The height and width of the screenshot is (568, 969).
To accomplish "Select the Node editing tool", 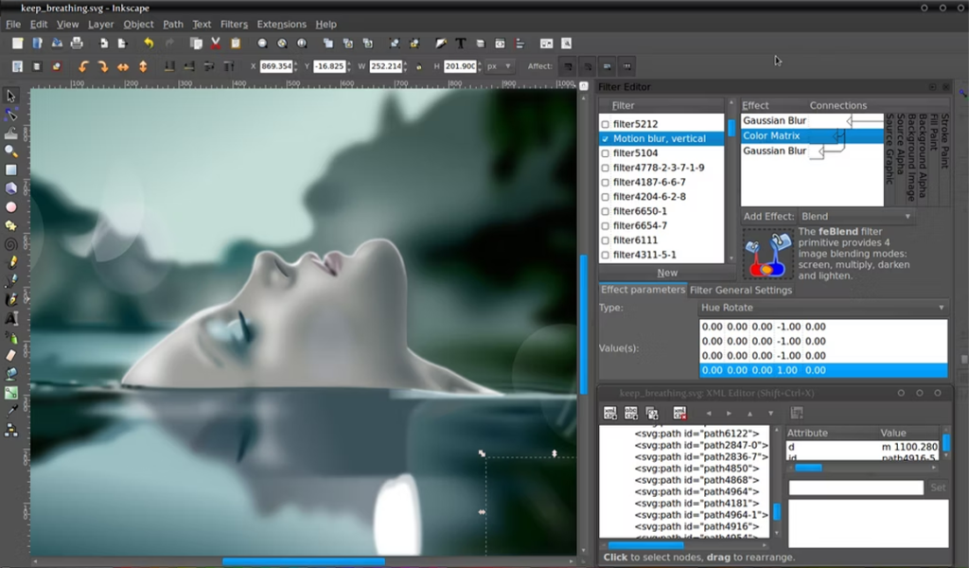I will pos(10,115).
